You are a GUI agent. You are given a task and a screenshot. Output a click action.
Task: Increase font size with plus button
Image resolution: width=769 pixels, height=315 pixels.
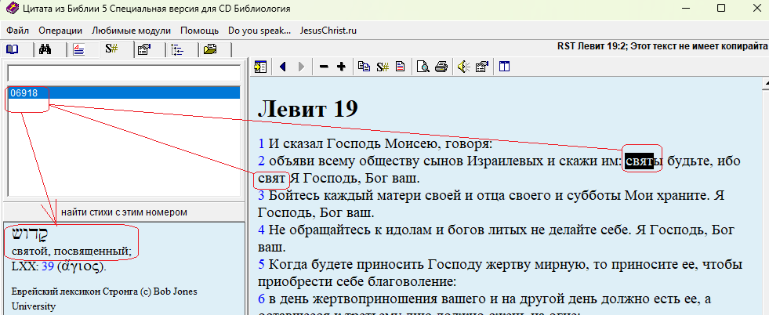pyautogui.click(x=341, y=67)
